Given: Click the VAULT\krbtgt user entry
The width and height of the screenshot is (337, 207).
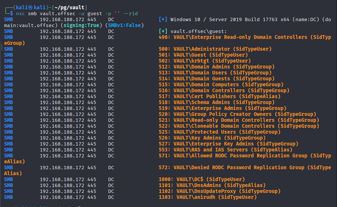Looking at the screenshot, I should tap(205, 61).
